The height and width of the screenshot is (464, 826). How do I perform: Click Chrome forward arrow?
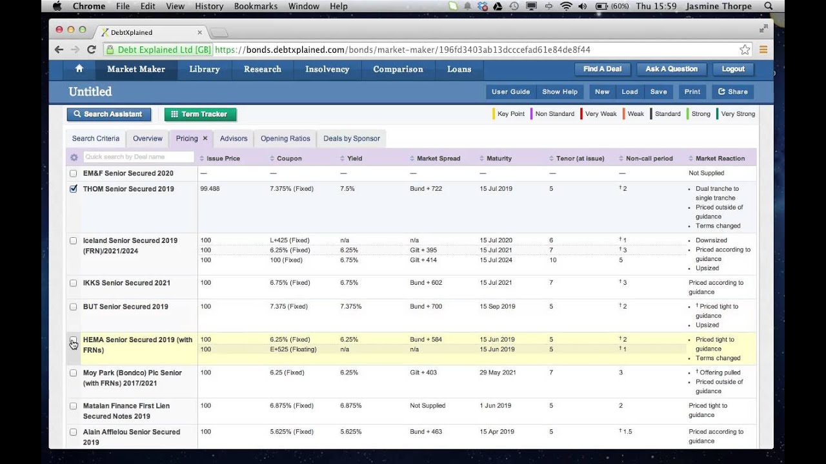pos(75,50)
